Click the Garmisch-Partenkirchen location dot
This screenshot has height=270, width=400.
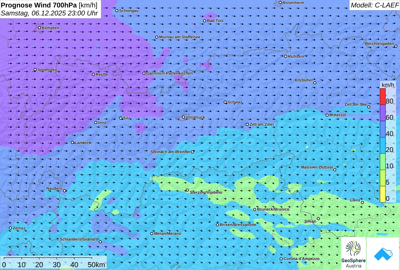[x=144, y=73]
